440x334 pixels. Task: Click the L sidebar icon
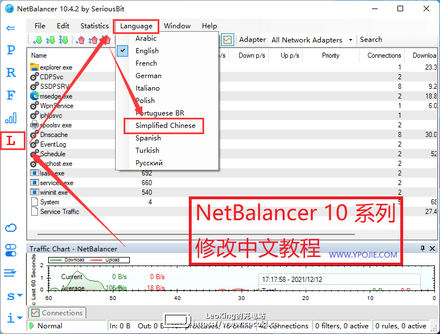click(x=11, y=140)
